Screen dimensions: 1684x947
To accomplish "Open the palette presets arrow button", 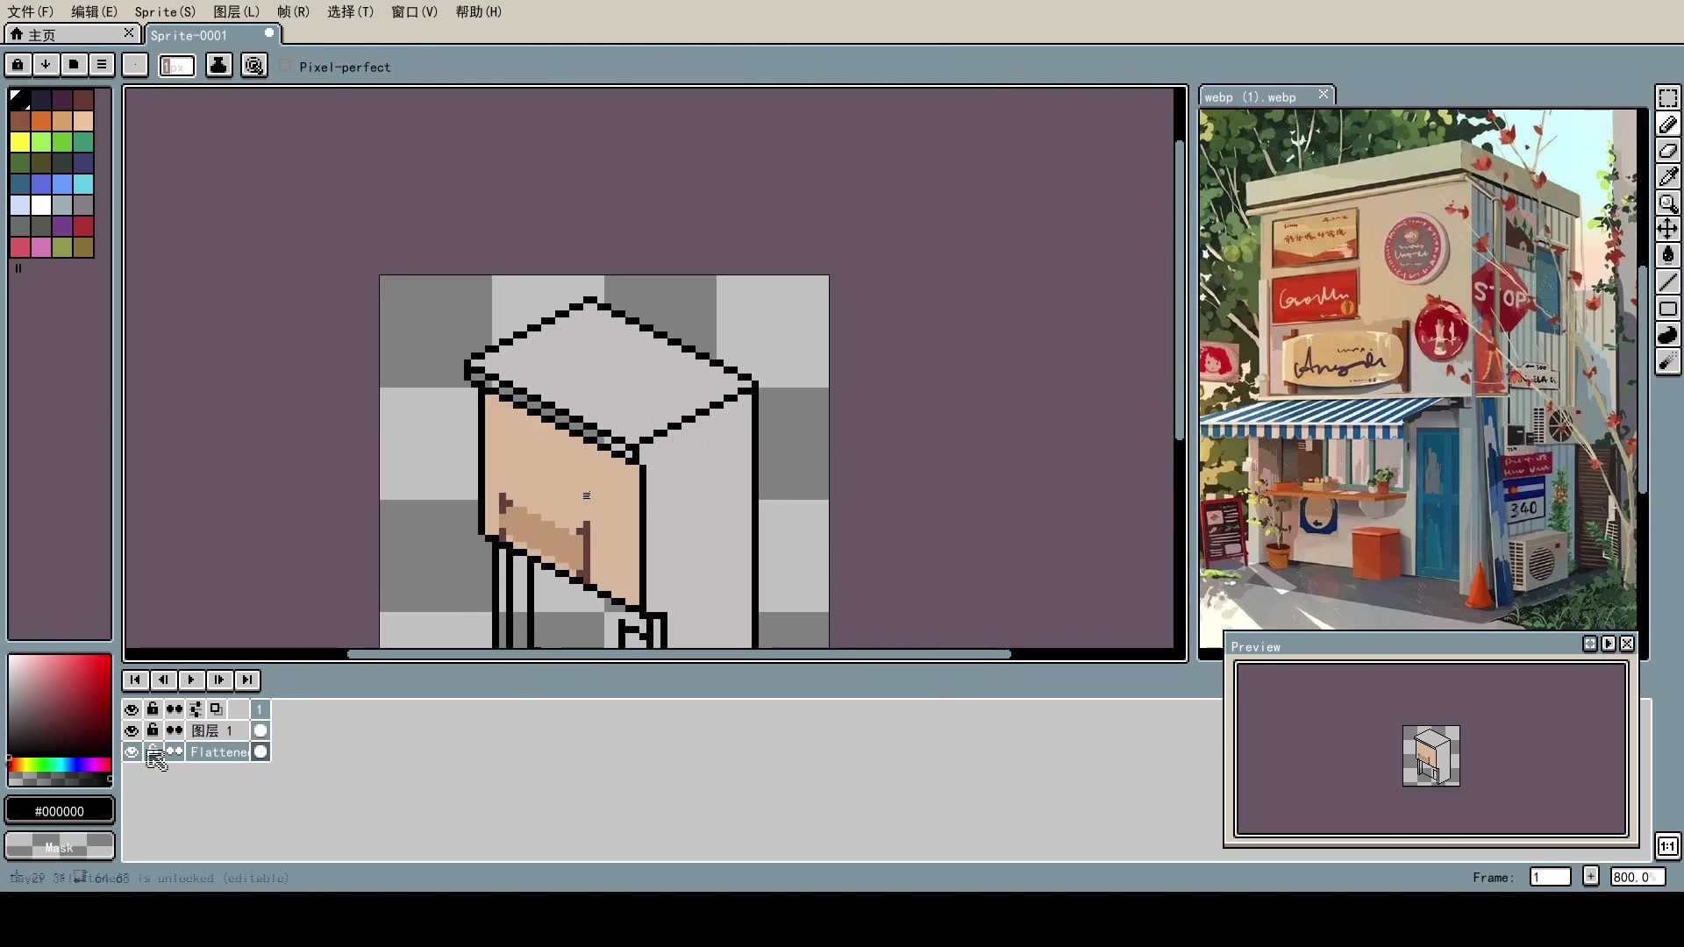I will [46, 65].
